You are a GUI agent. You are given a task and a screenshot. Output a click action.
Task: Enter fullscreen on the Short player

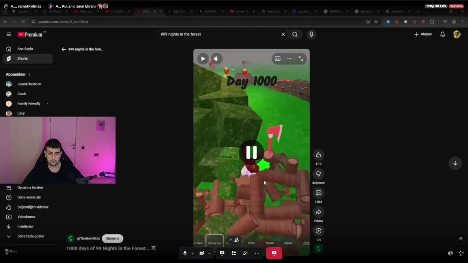(301, 59)
